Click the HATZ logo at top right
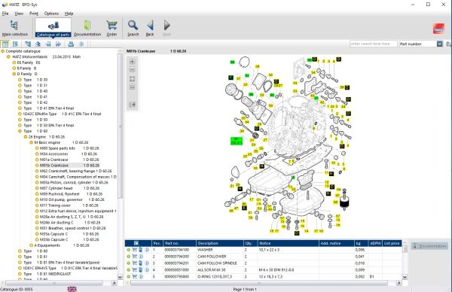This screenshot has width=452, height=292. pyautogui.click(x=438, y=29)
